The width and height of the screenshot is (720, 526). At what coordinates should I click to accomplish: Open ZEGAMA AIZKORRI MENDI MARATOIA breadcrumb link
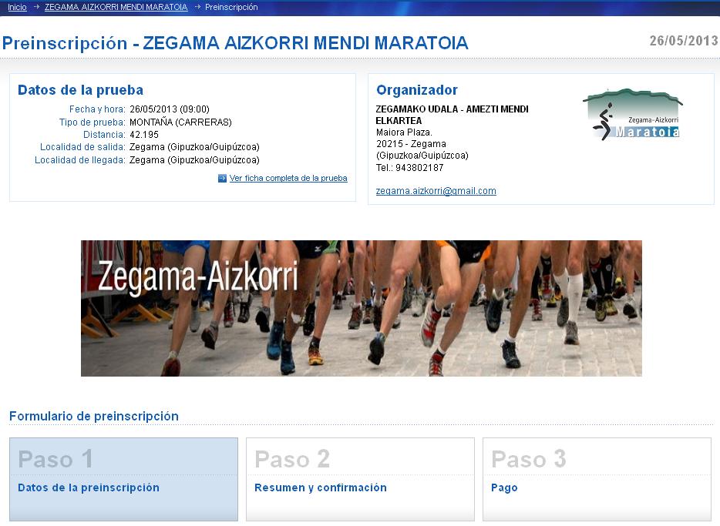[x=116, y=7]
